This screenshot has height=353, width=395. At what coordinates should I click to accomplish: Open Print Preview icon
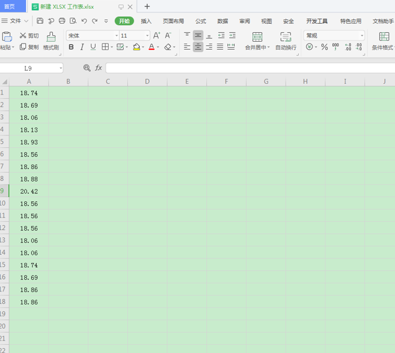pos(73,21)
